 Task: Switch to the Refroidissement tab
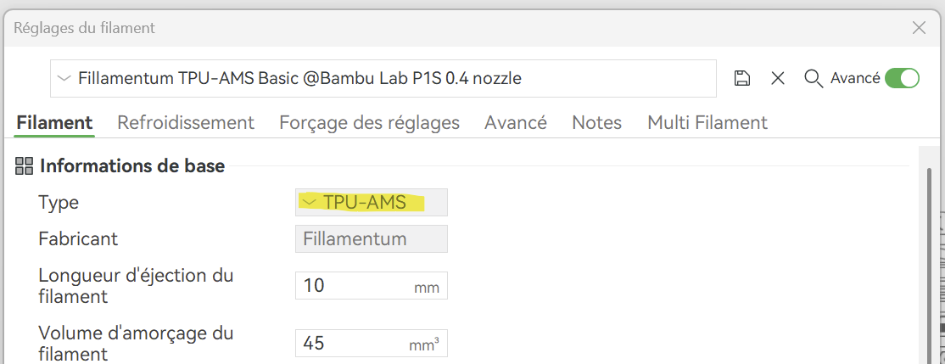click(x=186, y=123)
